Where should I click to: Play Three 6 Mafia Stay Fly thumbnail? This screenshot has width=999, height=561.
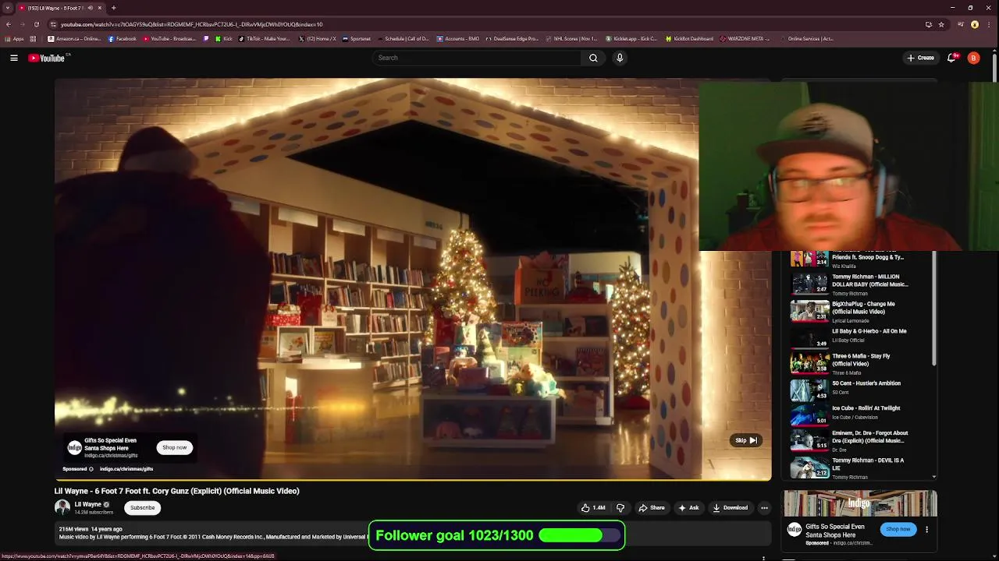point(809,362)
